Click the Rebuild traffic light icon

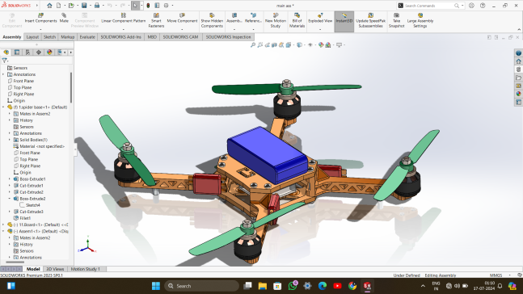(148, 6)
